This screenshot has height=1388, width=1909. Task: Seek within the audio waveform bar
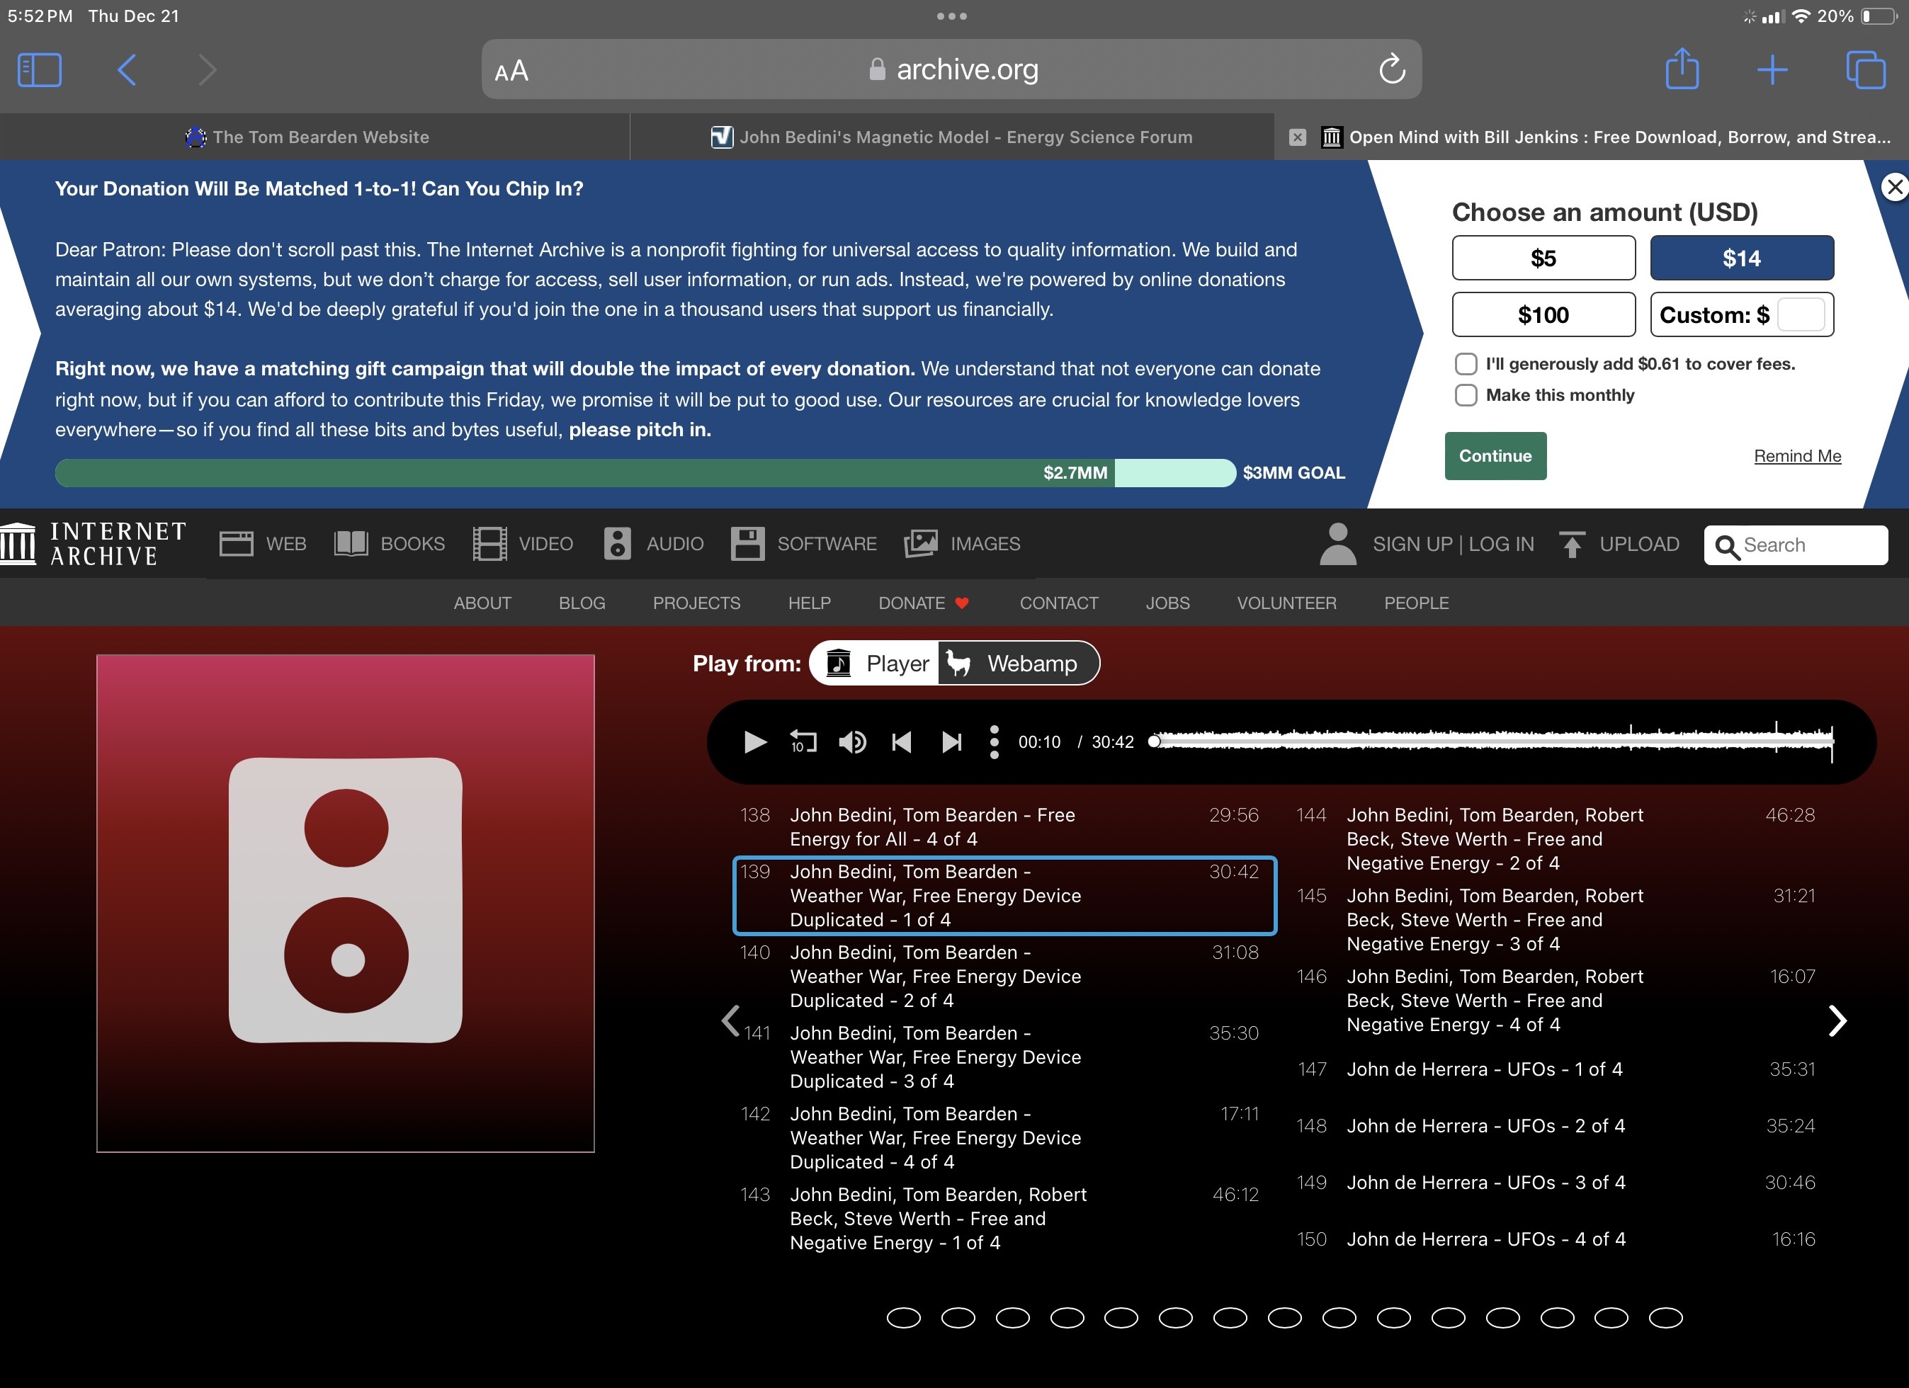click(x=1492, y=741)
